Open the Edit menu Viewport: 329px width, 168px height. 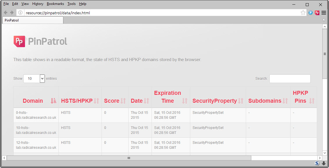pos(15,4)
